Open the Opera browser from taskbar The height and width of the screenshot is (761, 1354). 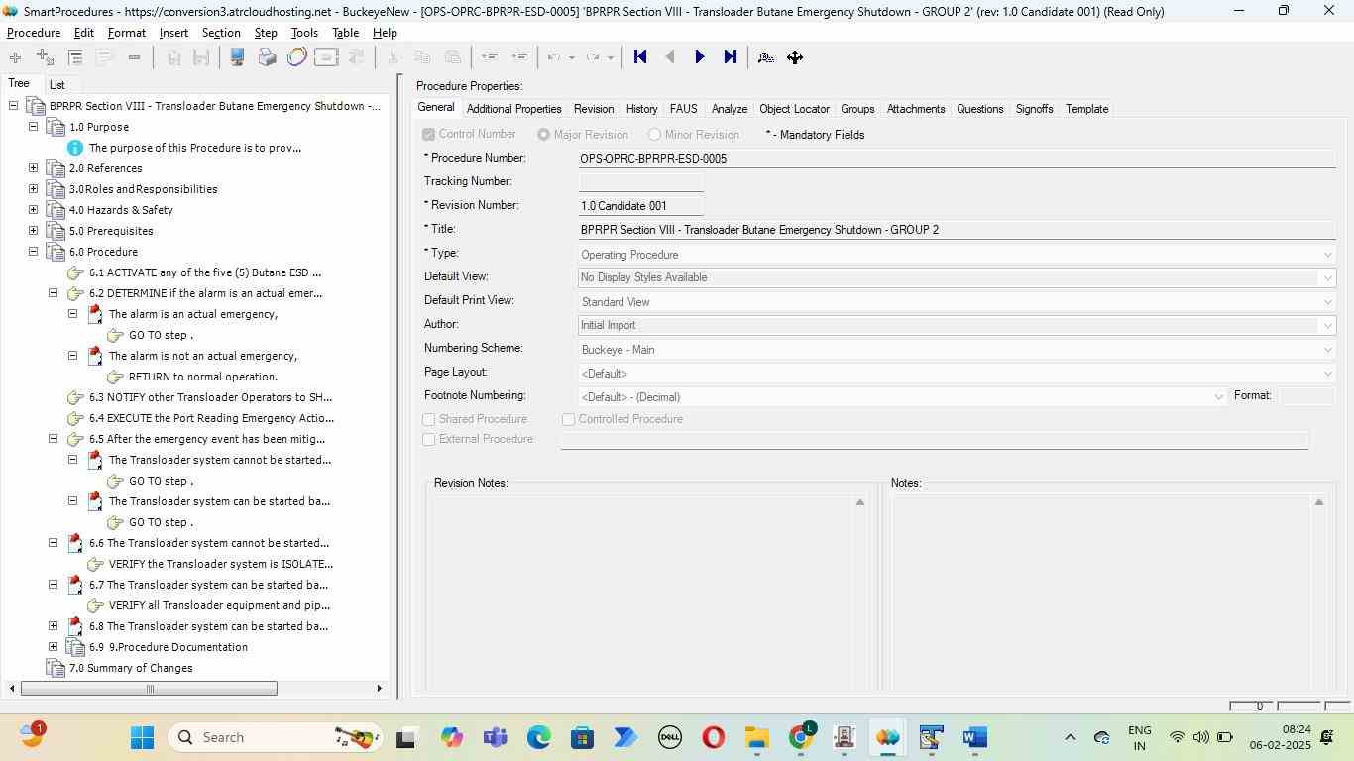coord(714,737)
